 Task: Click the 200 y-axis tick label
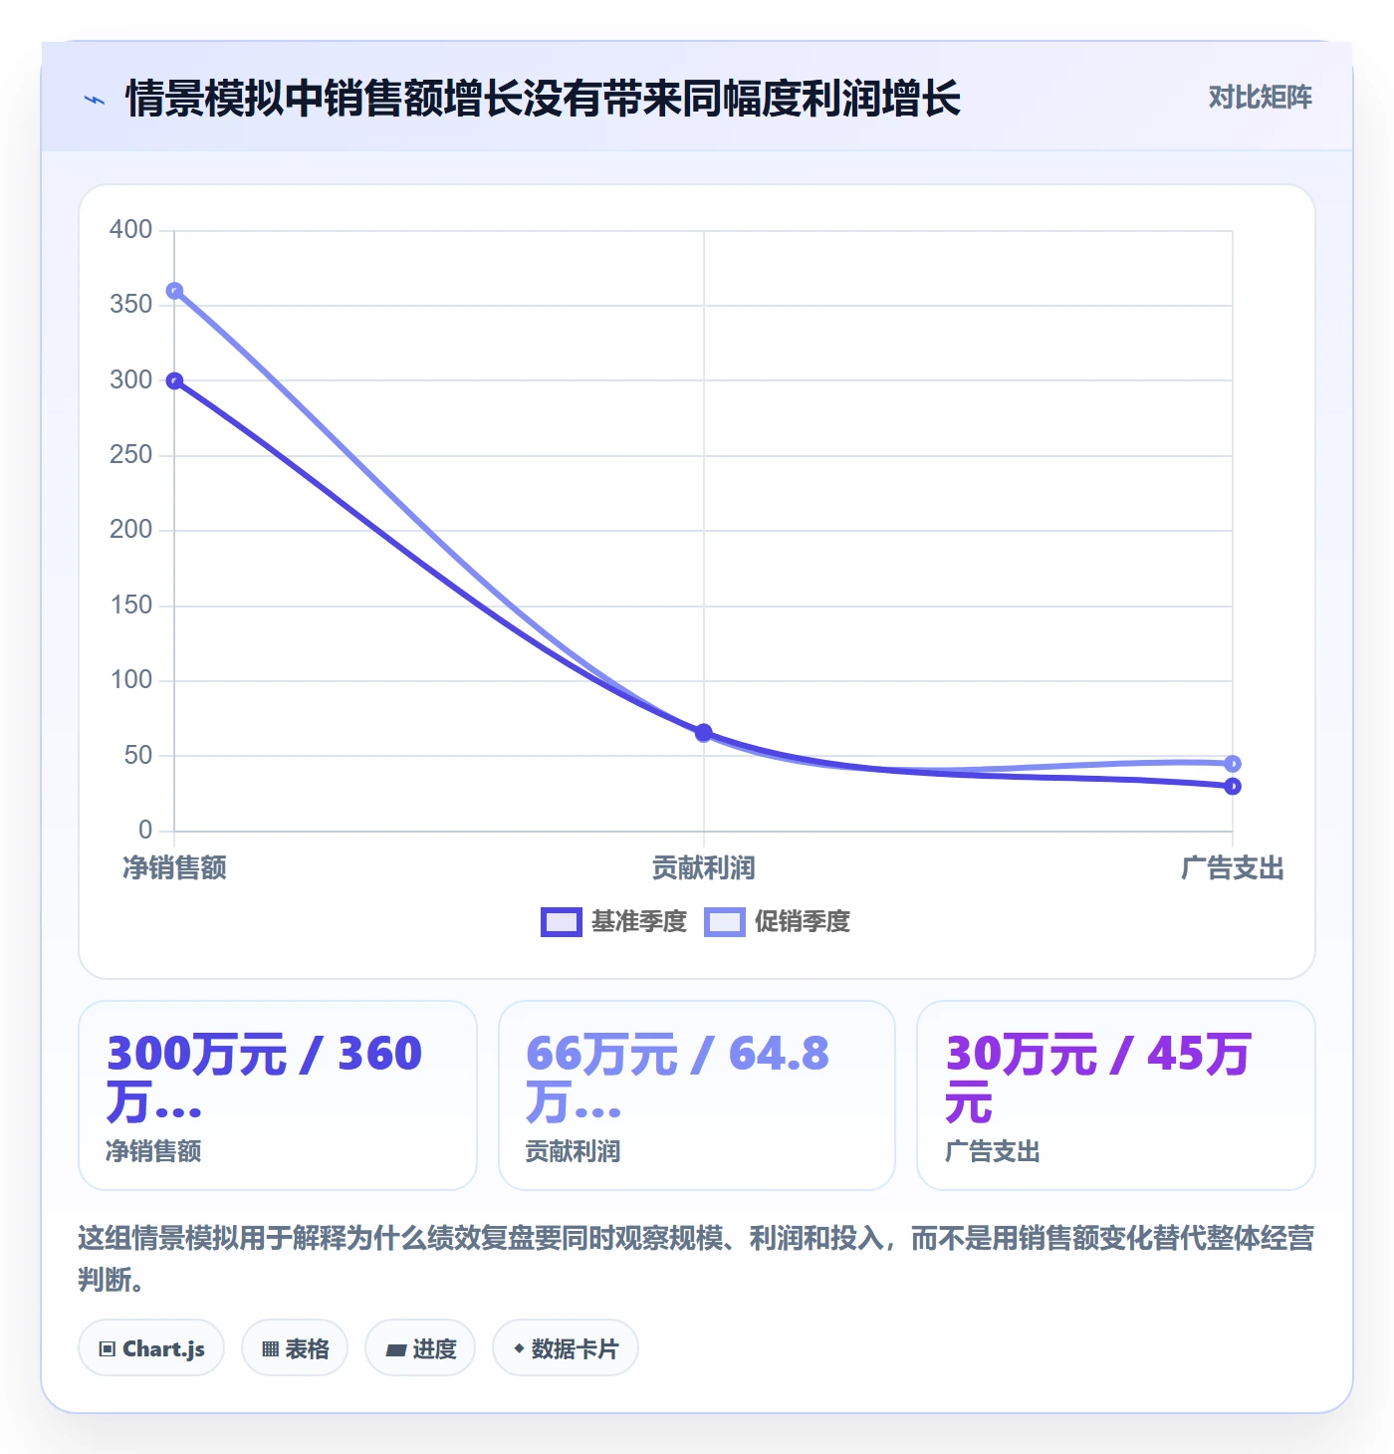pyautogui.click(x=130, y=530)
